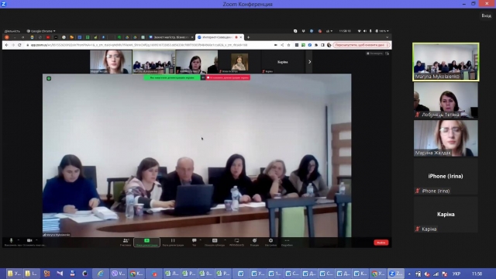Open the Google Chrome app menu
The height and width of the screenshot is (279, 496).
point(41,31)
